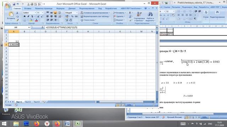Click the Вставить cells button
The image size is (227, 127).
pos(120,13)
